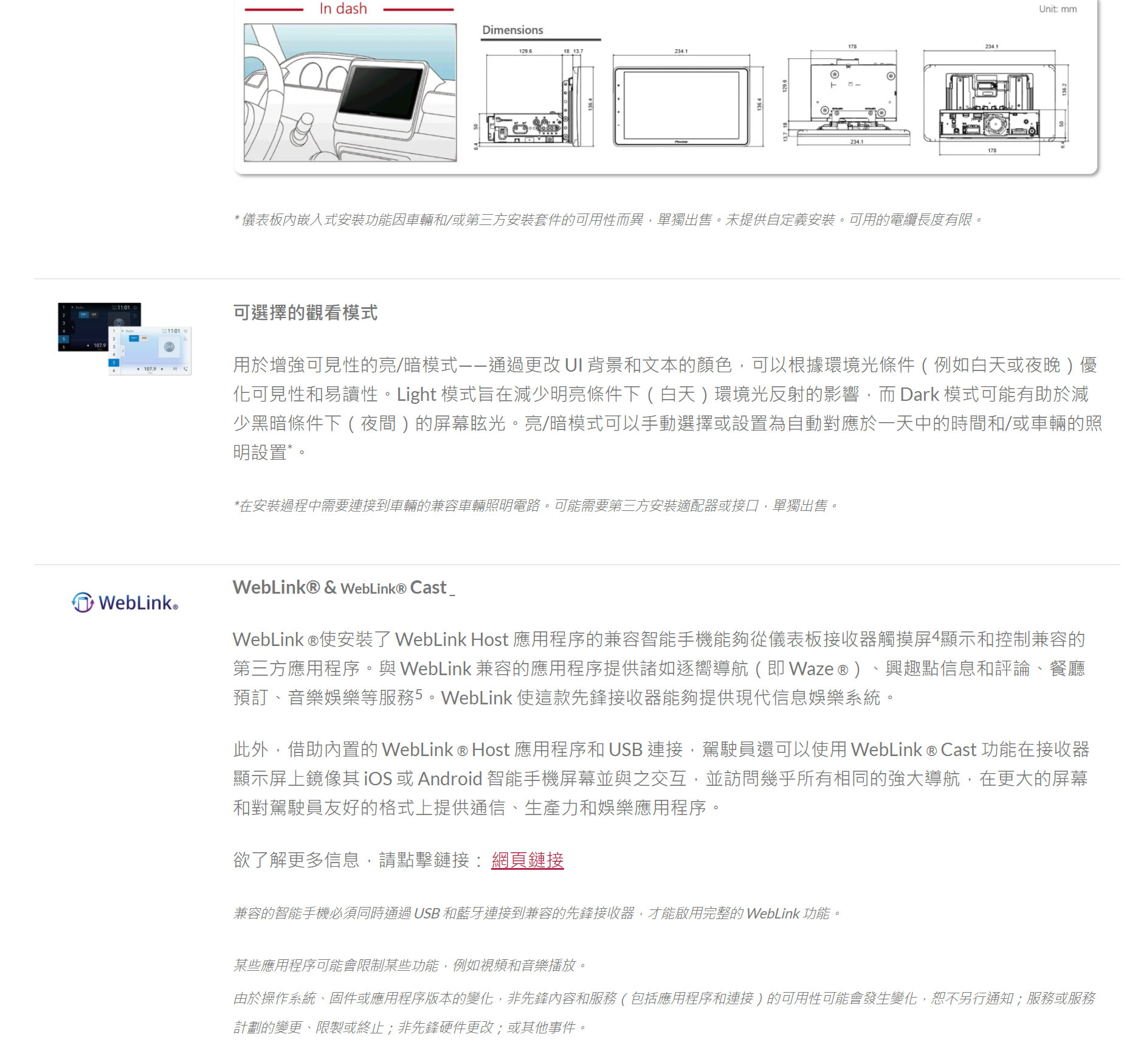Click the footnote starting with *在安裝過程中需要
The image size is (1138, 1045).
[x=536, y=505]
